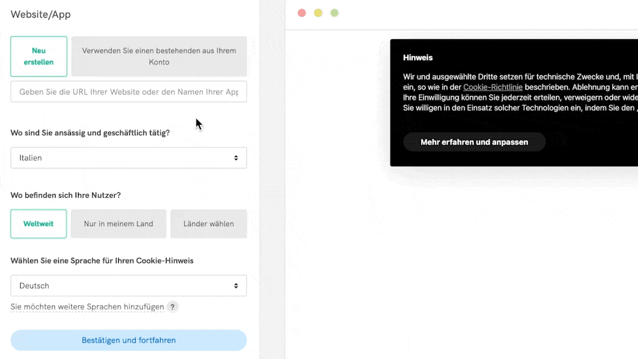Click the 'Hinweis' banner heading
The width and height of the screenshot is (638, 359).
tap(418, 58)
